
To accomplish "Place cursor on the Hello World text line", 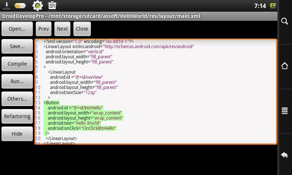I will pyautogui.click(x=88, y=123).
